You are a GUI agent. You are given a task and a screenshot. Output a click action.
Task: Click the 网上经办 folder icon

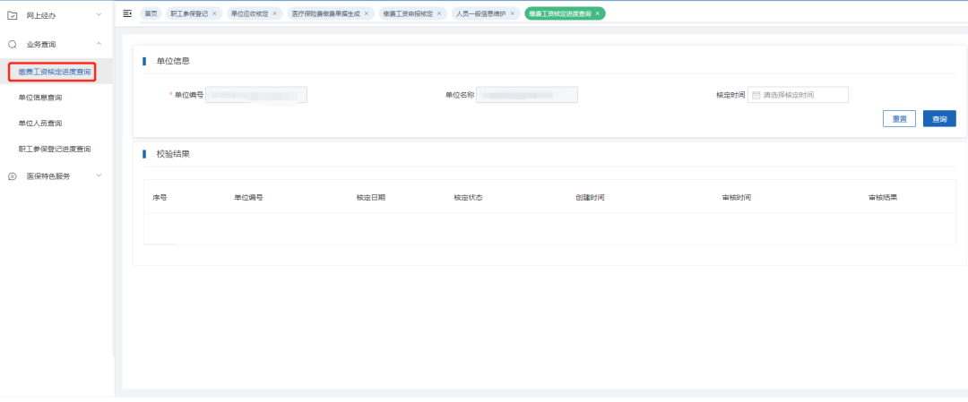pyautogui.click(x=13, y=14)
